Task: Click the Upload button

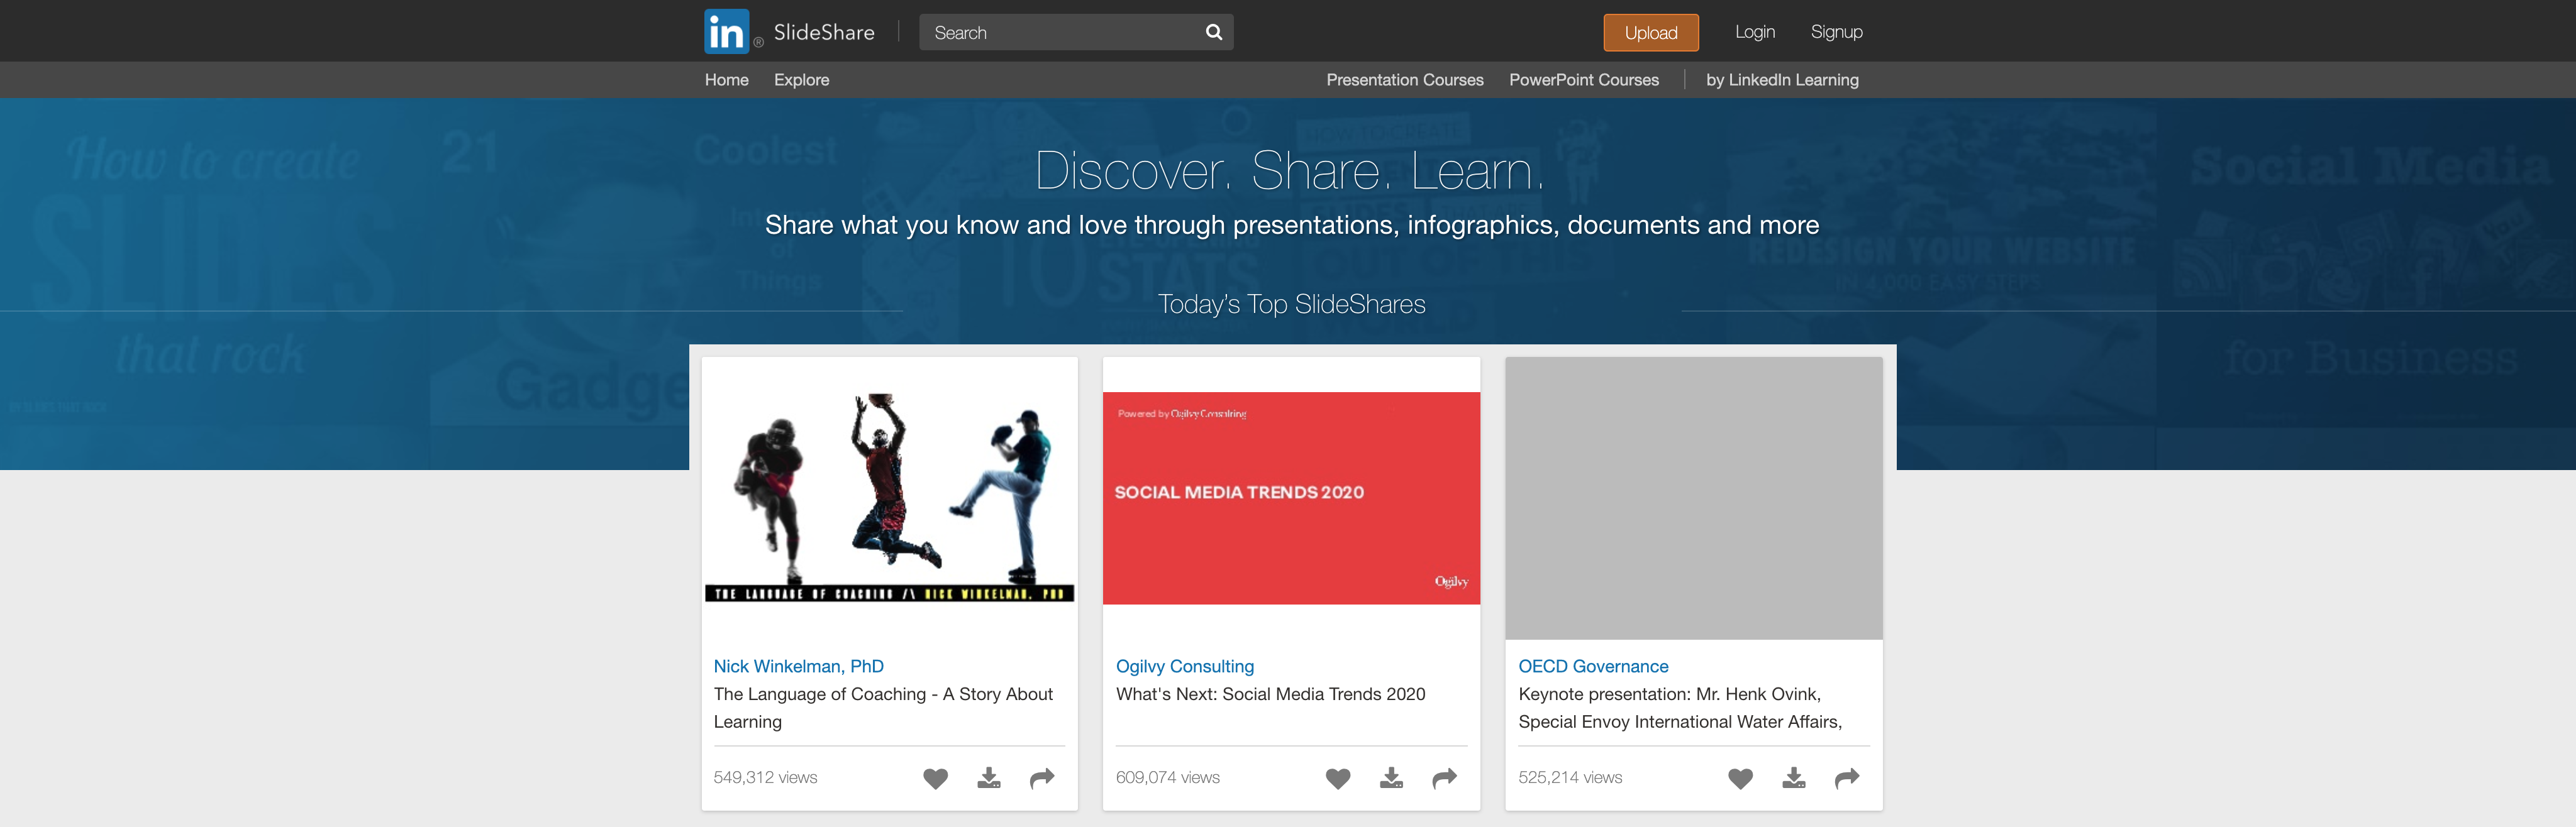Action: click(x=1650, y=32)
